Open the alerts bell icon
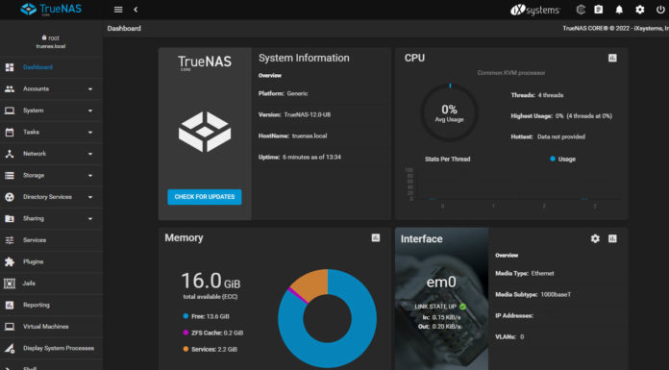Screen dimensions: 669x370 click(x=619, y=10)
